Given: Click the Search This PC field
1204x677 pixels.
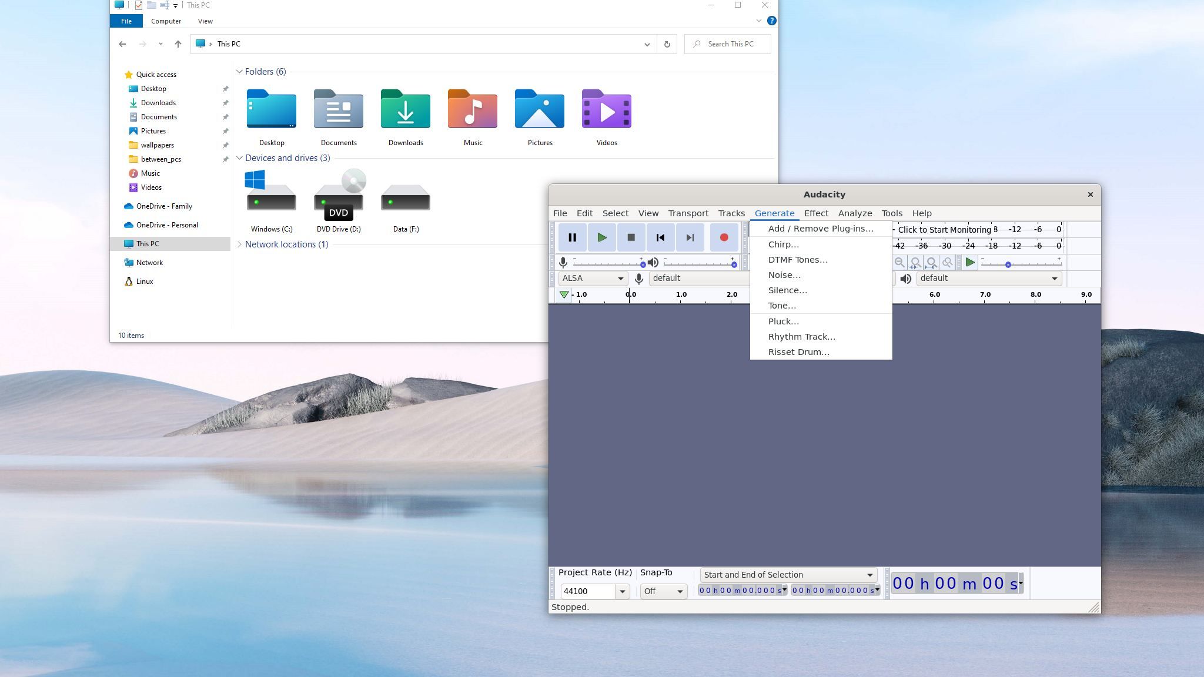Looking at the screenshot, I should point(728,44).
